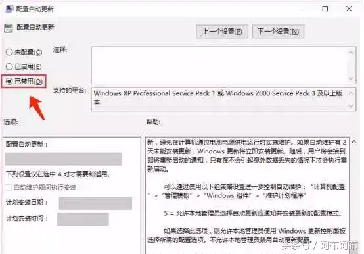The width and height of the screenshot is (364, 254).
Task: Click the 上一个设置(P) button
Action: (222, 31)
